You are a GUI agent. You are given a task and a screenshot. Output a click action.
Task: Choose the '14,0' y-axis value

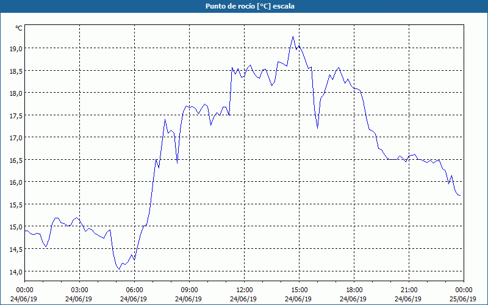click(x=17, y=271)
